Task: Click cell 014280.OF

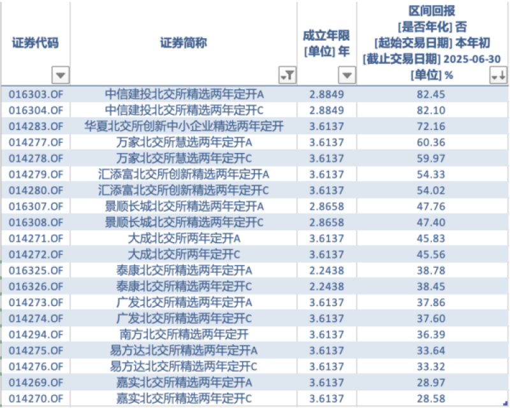Action: [36, 191]
